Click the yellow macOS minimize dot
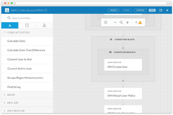Screen dimensions: 173x115 (8, 3)
